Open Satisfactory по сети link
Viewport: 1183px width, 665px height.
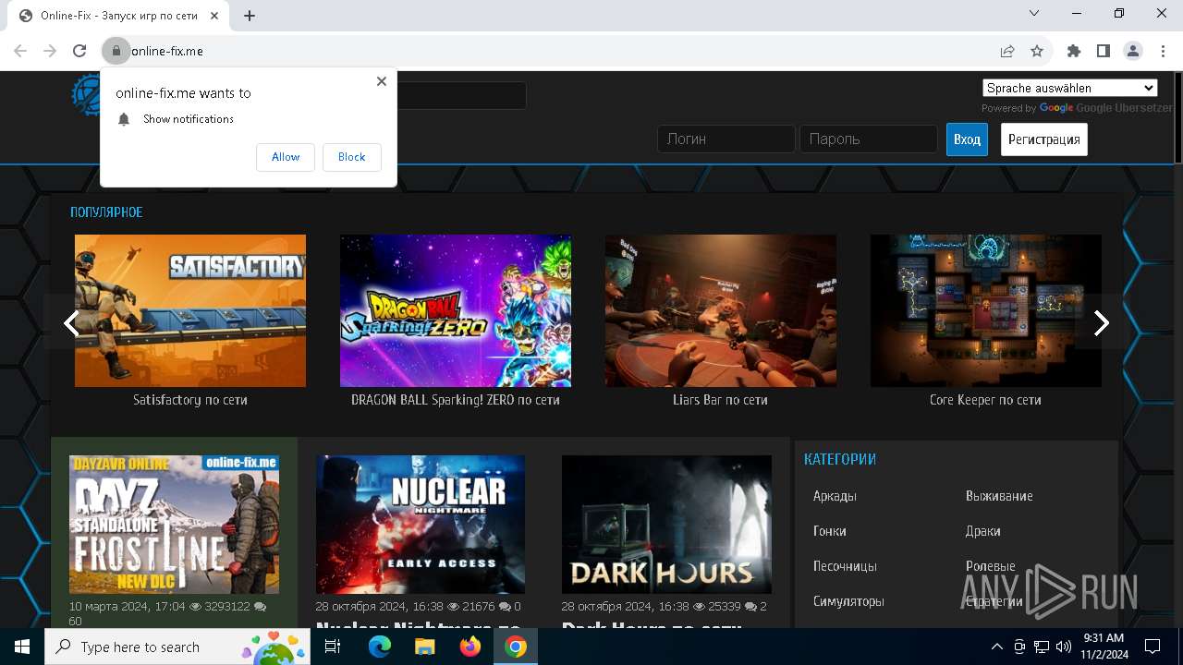[190, 400]
